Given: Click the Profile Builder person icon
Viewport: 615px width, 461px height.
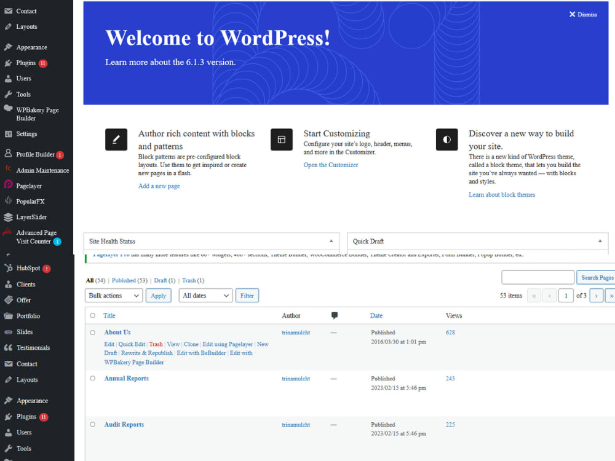Looking at the screenshot, I should click(x=8, y=153).
